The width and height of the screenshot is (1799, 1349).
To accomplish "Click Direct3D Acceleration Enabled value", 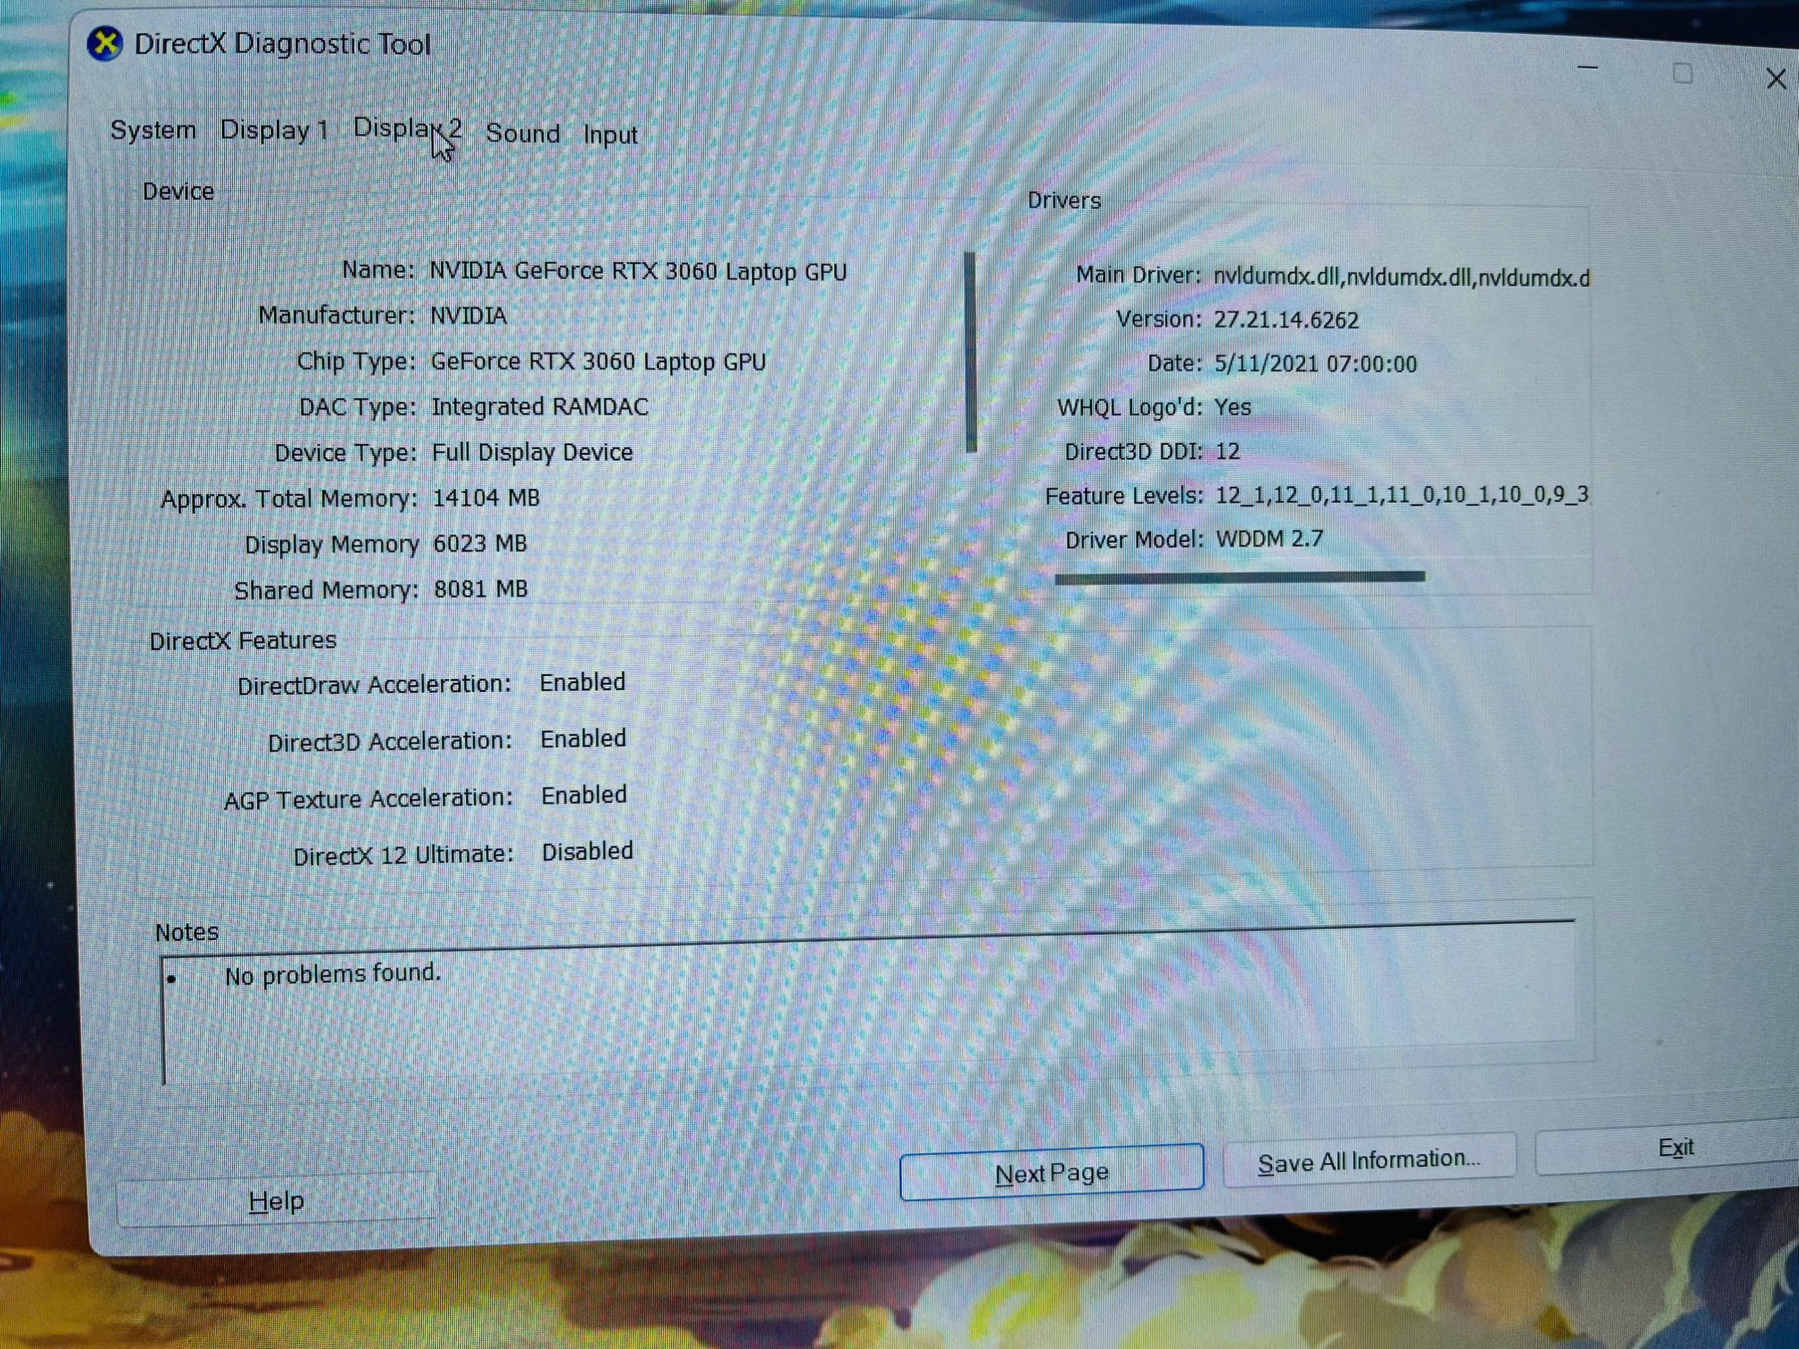I will tap(583, 738).
